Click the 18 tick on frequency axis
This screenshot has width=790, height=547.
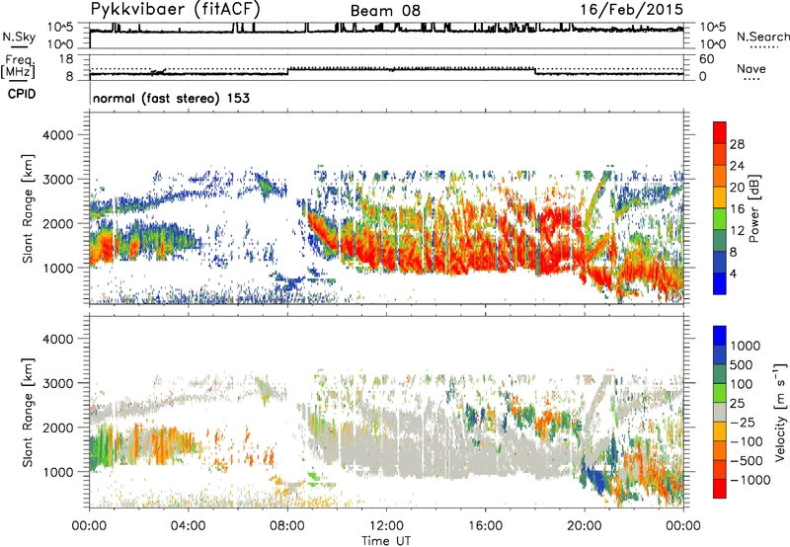[66, 59]
